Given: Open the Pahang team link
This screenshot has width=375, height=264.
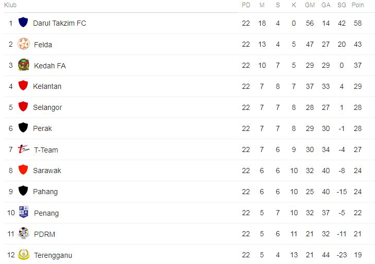Looking at the screenshot, I should [45, 192].
